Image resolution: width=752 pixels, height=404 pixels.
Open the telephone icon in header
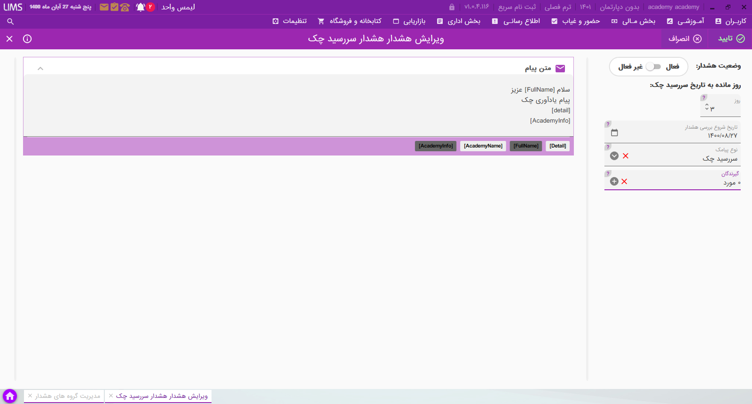click(x=125, y=7)
